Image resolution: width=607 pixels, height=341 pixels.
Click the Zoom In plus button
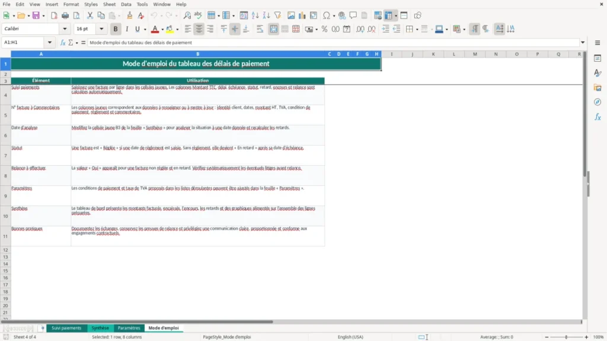tap(586, 337)
